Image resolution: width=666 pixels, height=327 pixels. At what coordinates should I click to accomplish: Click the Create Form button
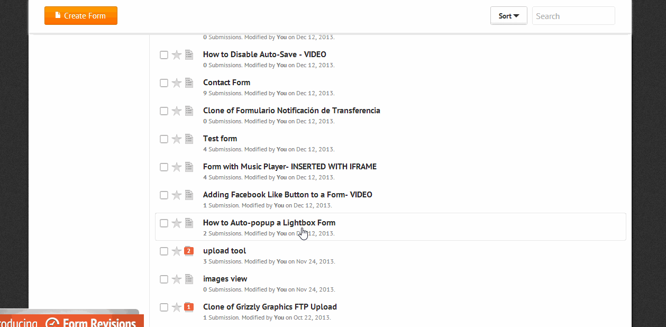[81, 16]
